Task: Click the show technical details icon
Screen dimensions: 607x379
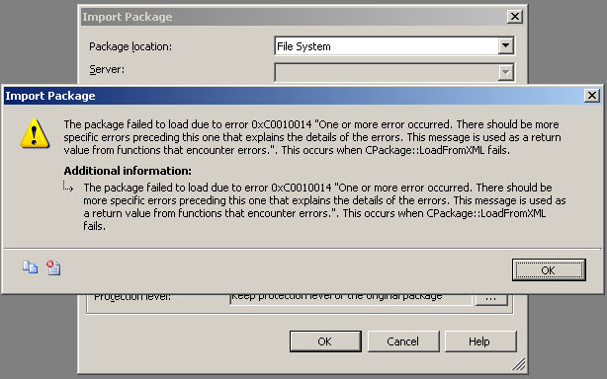Action: point(53,267)
